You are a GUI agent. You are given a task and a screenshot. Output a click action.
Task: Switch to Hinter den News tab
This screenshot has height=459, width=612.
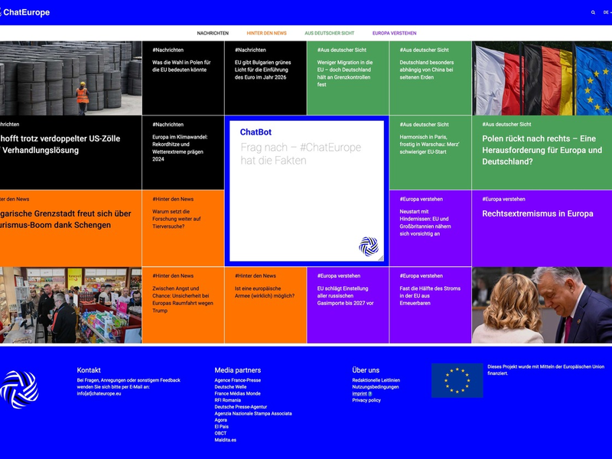pyautogui.click(x=266, y=34)
